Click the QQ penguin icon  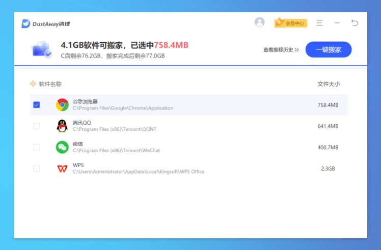[x=62, y=126]
